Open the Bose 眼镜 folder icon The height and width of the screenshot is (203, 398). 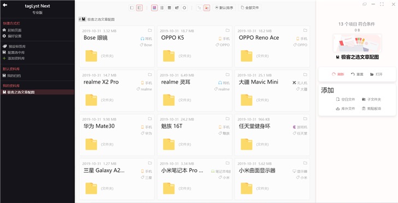tap(91, 56)
